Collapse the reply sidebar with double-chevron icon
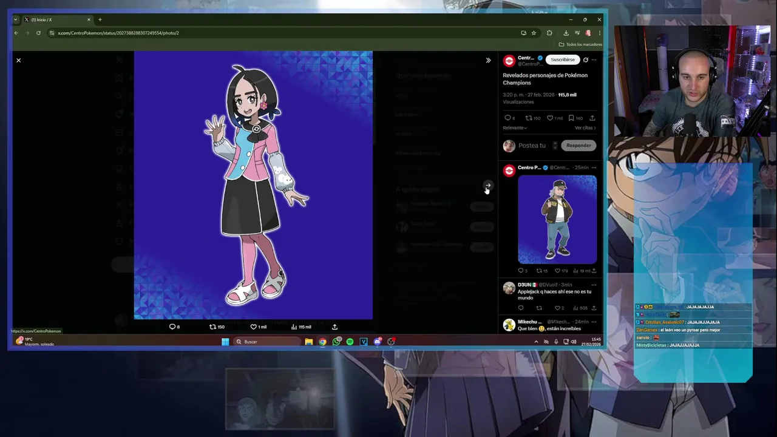Image resolution: width=777 pixels, height=437 pixels. click(x=488, y=60)
